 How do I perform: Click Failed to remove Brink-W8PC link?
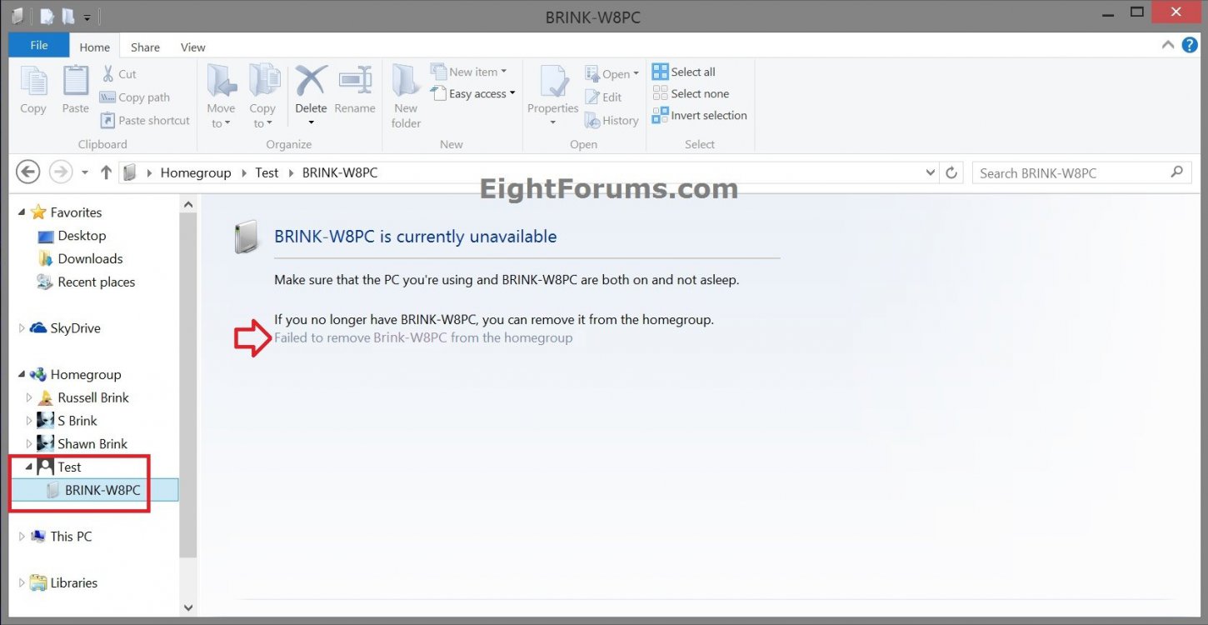click(423, 337)
